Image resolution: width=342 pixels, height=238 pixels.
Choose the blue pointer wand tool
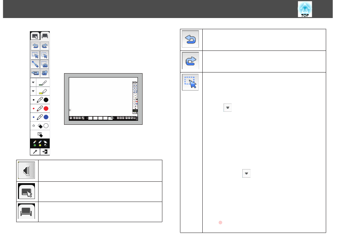click(35, 64)
